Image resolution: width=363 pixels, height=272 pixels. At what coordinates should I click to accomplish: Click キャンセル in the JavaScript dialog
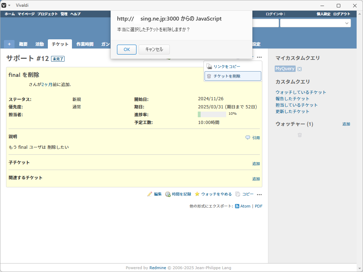154,50
